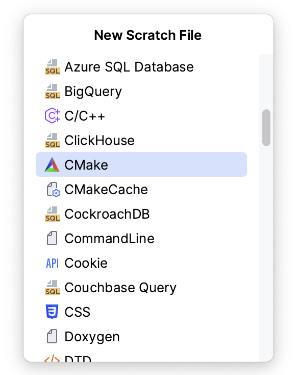This screenshot has height=375, width=299.
Task: Select Couchbase Query language entry
Action: pos(141,288)
